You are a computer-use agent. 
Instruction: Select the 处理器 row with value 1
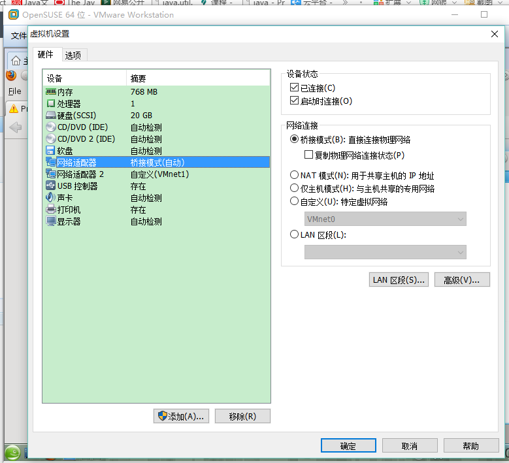[x=156, y=104]
